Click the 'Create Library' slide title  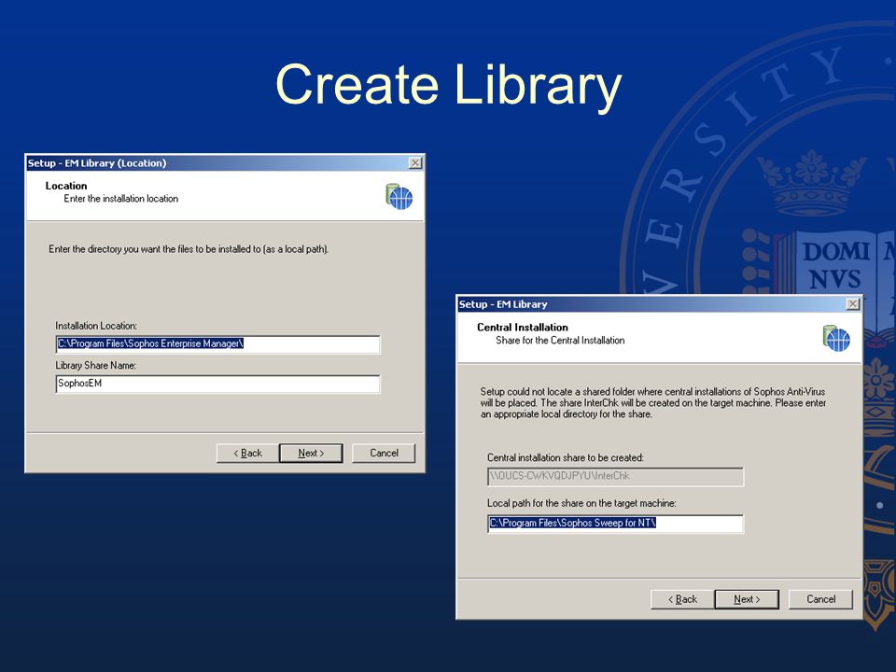tap(449, 85)
